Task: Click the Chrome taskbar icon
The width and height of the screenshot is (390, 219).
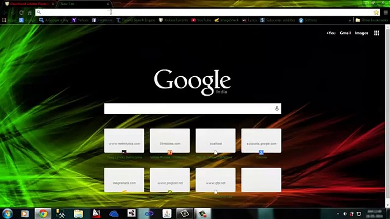Action: pyautogui.click(x=43, y=214)
